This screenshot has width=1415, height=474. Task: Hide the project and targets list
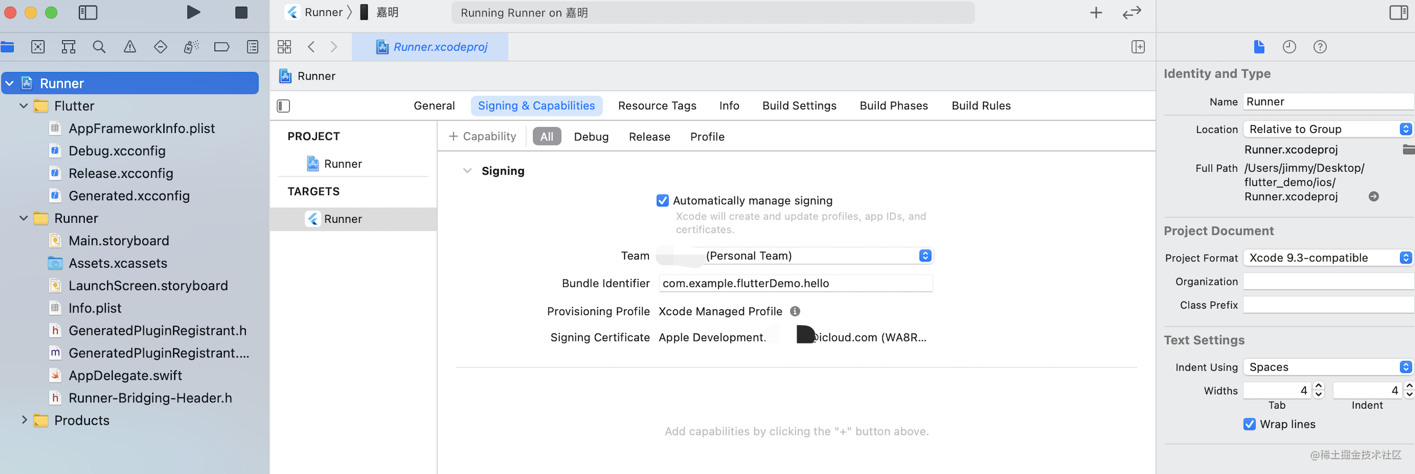tap(283, 106)
